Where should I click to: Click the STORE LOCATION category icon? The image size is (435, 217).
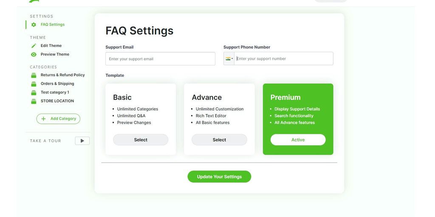[x=34, y=101]
